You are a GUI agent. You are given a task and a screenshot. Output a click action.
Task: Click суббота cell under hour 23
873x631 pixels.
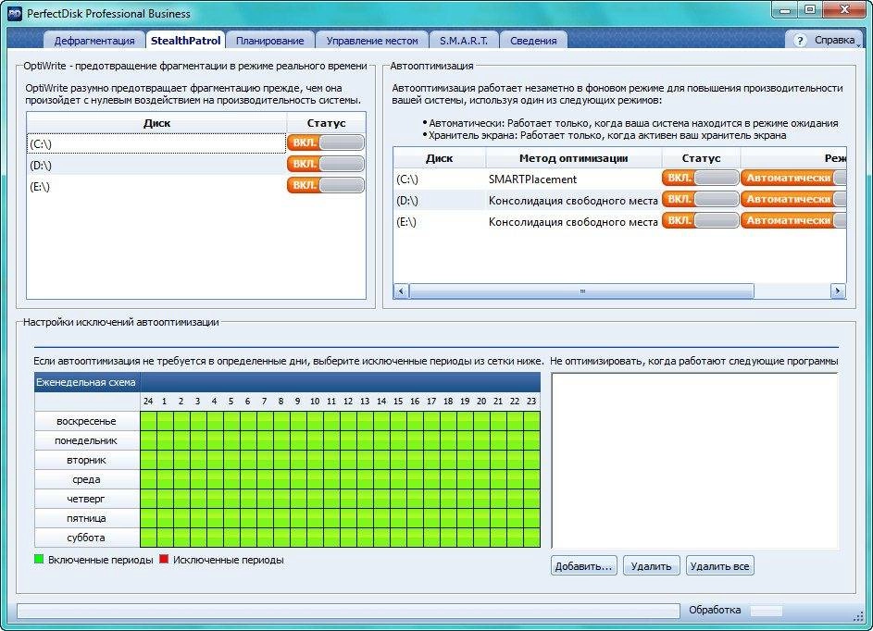pos(531,538)
